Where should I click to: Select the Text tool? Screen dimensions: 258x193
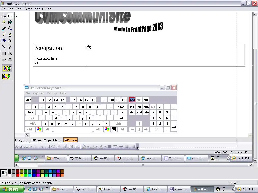(10, 41)
